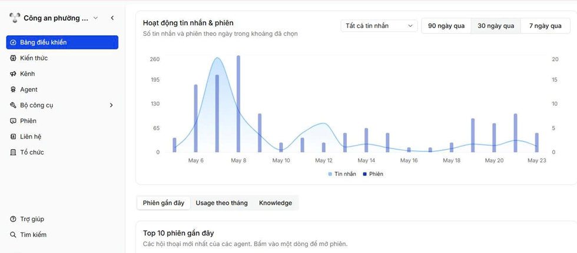Open the Tổ chức building icon
The width and height of the screenshot is (577, 253).
[13, 152]
